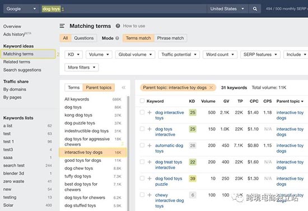Add 'chewy interactive dog toys' with plus icon
Screen dimensions: 308x211
tap(150, 195)
